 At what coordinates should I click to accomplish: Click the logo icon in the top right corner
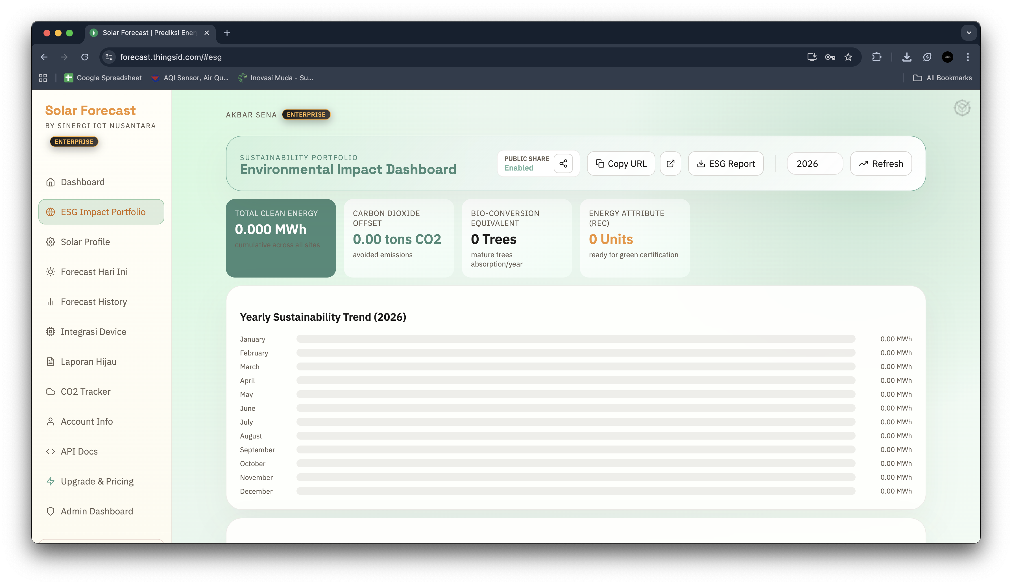[962, 108]
